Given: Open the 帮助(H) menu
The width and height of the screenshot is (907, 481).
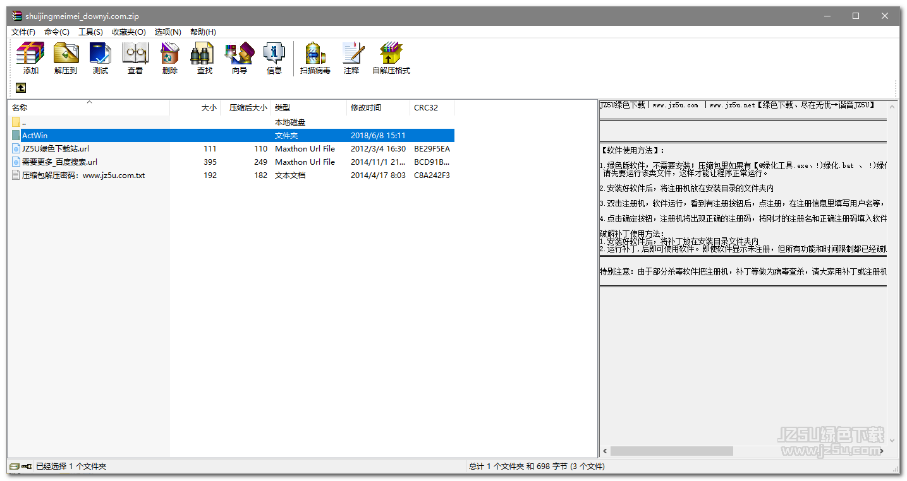Looking at the screenshot, I should 203,32.
